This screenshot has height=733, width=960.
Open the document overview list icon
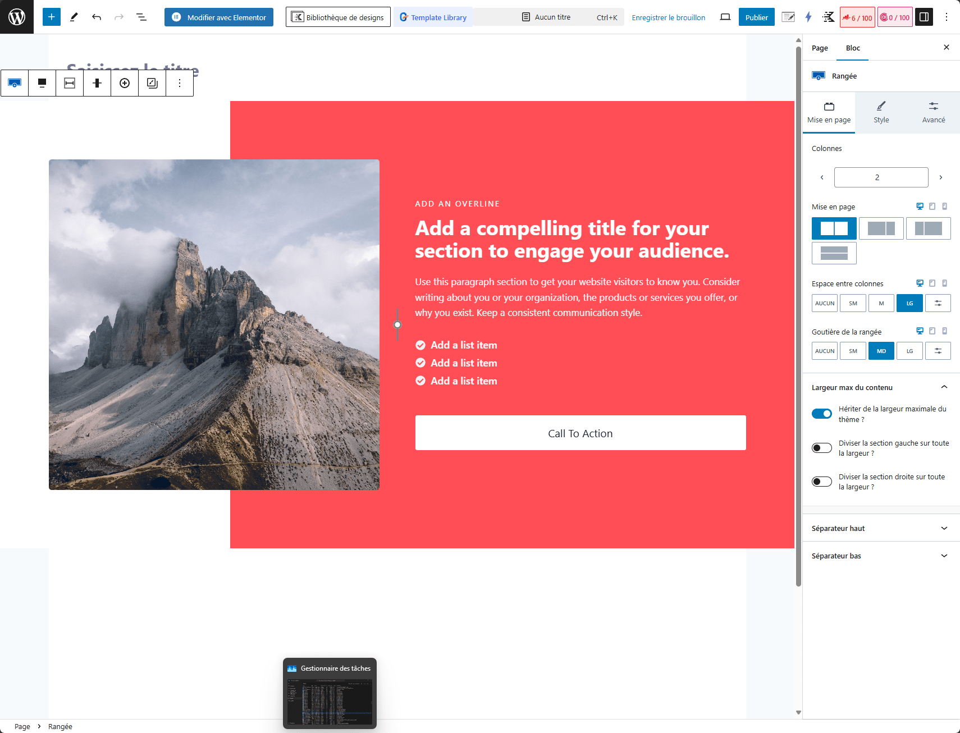tap(141, 17)
